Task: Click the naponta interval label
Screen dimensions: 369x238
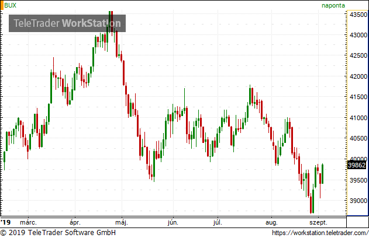Action: pos(333,5)
